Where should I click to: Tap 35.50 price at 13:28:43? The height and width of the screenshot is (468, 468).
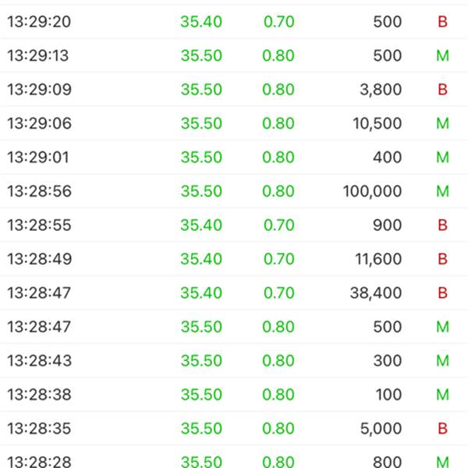tap(201, 360)
